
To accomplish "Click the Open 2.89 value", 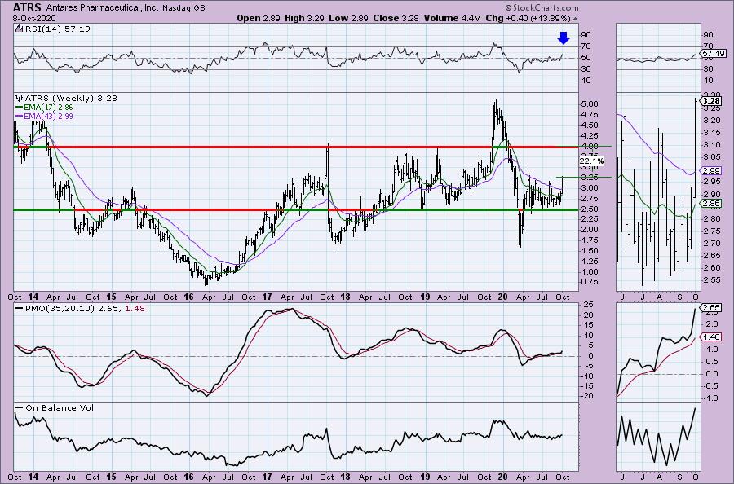I will [x=259, y=18].
